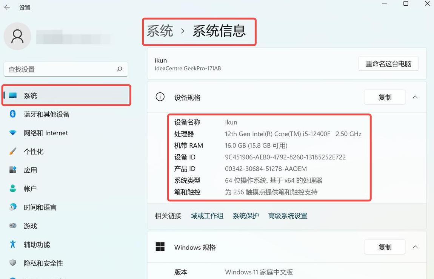The width and height of the screenshot is (434, 279).
Task: Copy Windows specifications with 复制 button
Action: pyautogui.click(x=385, y=247)
